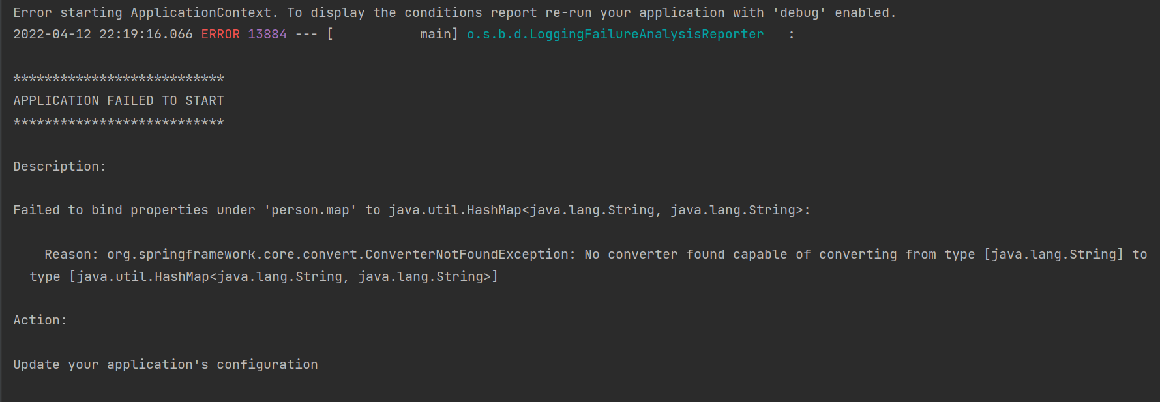Screen dimensions: 1160x402
Task: Click 'Update your application's configuration' line
Action: click(166, 365)
